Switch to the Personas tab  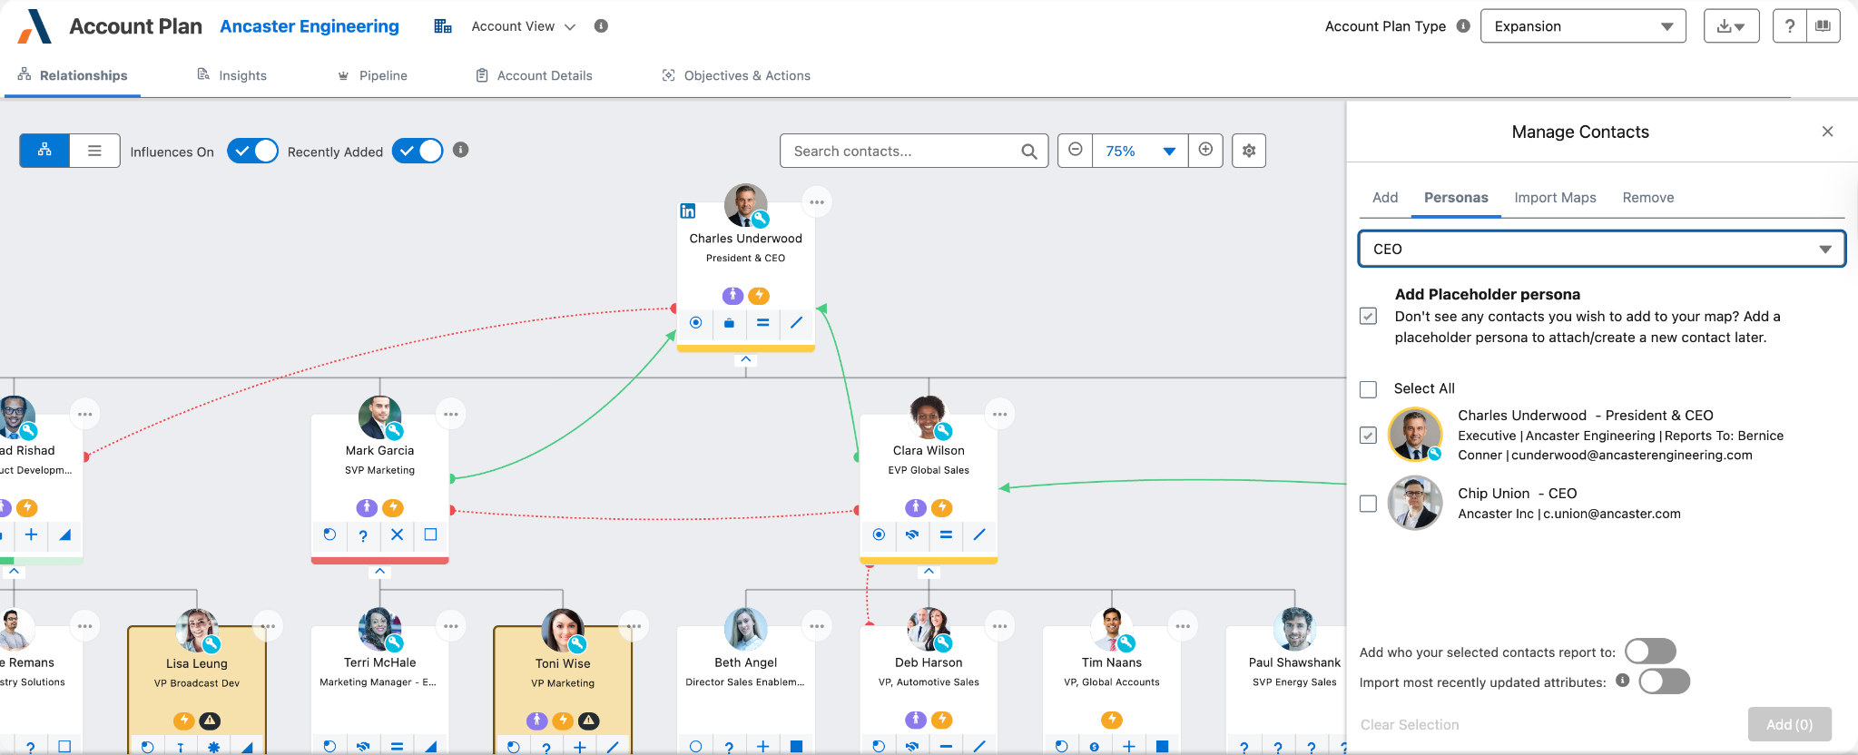point(1456,198)
